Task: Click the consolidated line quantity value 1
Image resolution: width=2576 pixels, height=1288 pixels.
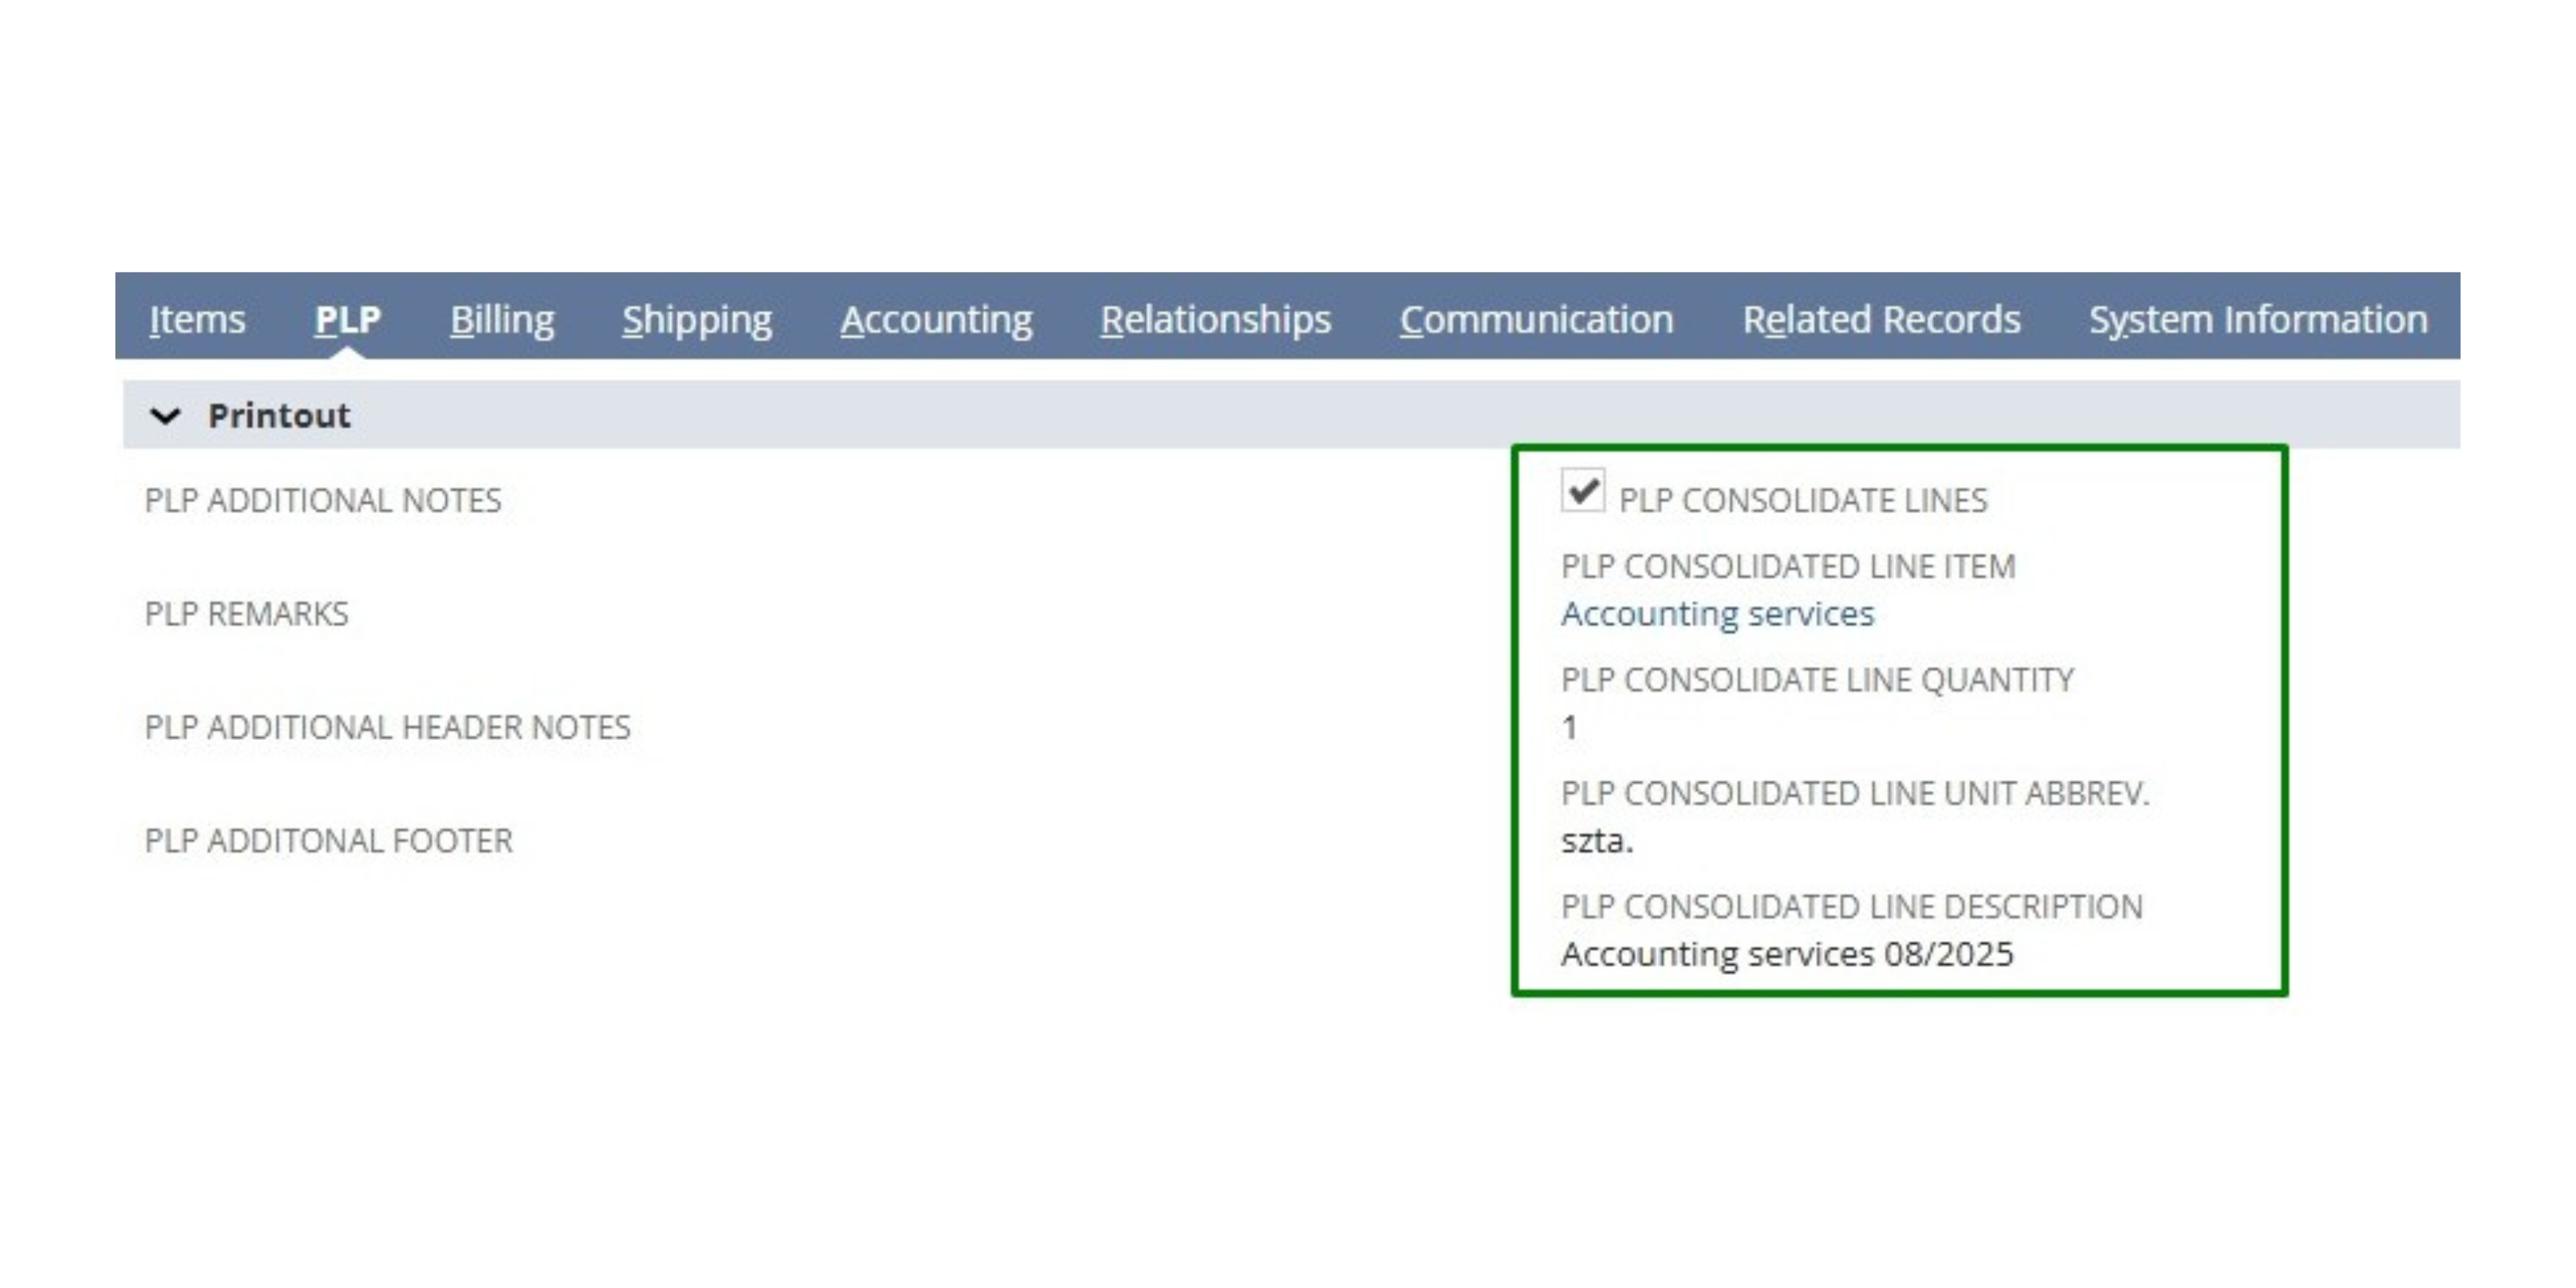Action: point(1570,727)
